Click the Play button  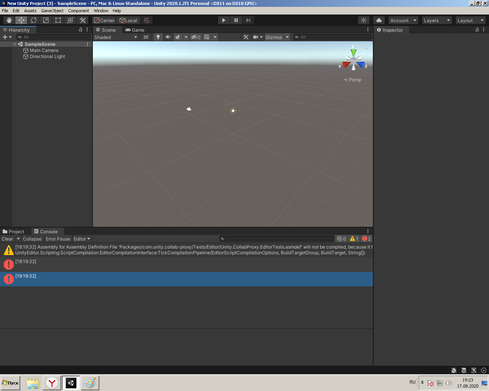(x=224, y=20)
